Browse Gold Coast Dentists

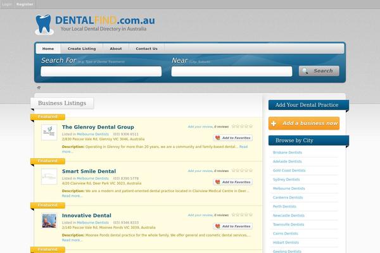(289, 170)
